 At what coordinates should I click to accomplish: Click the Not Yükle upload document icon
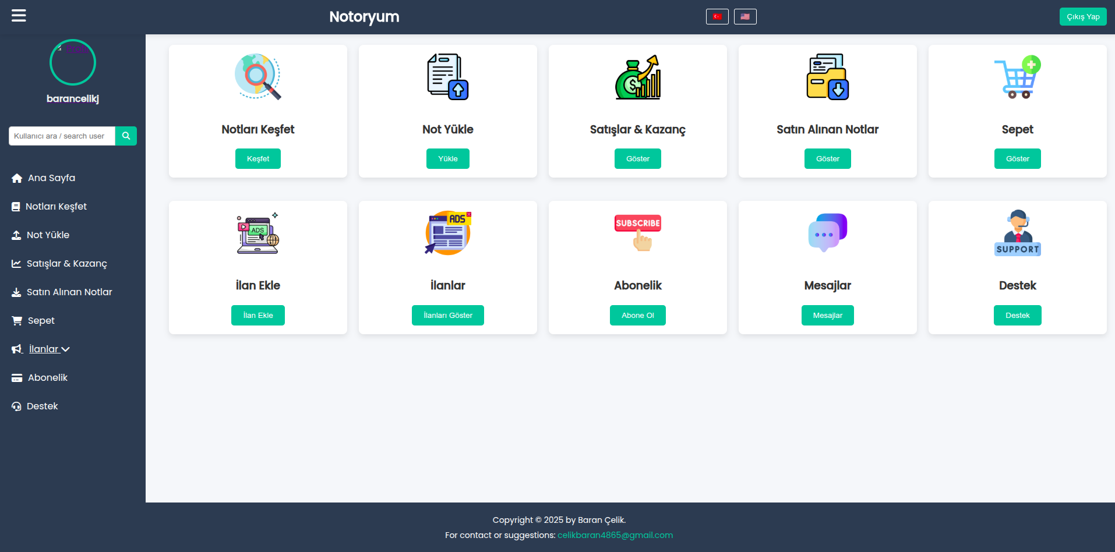click(447, 76)
